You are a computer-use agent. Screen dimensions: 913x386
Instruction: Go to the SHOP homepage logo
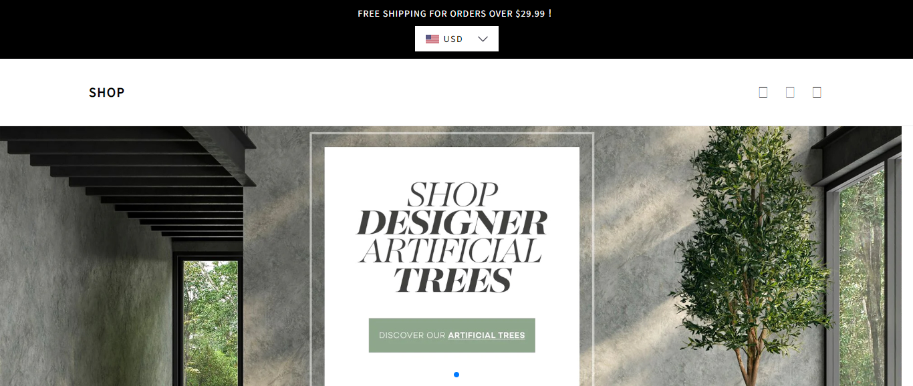[107, 92]
